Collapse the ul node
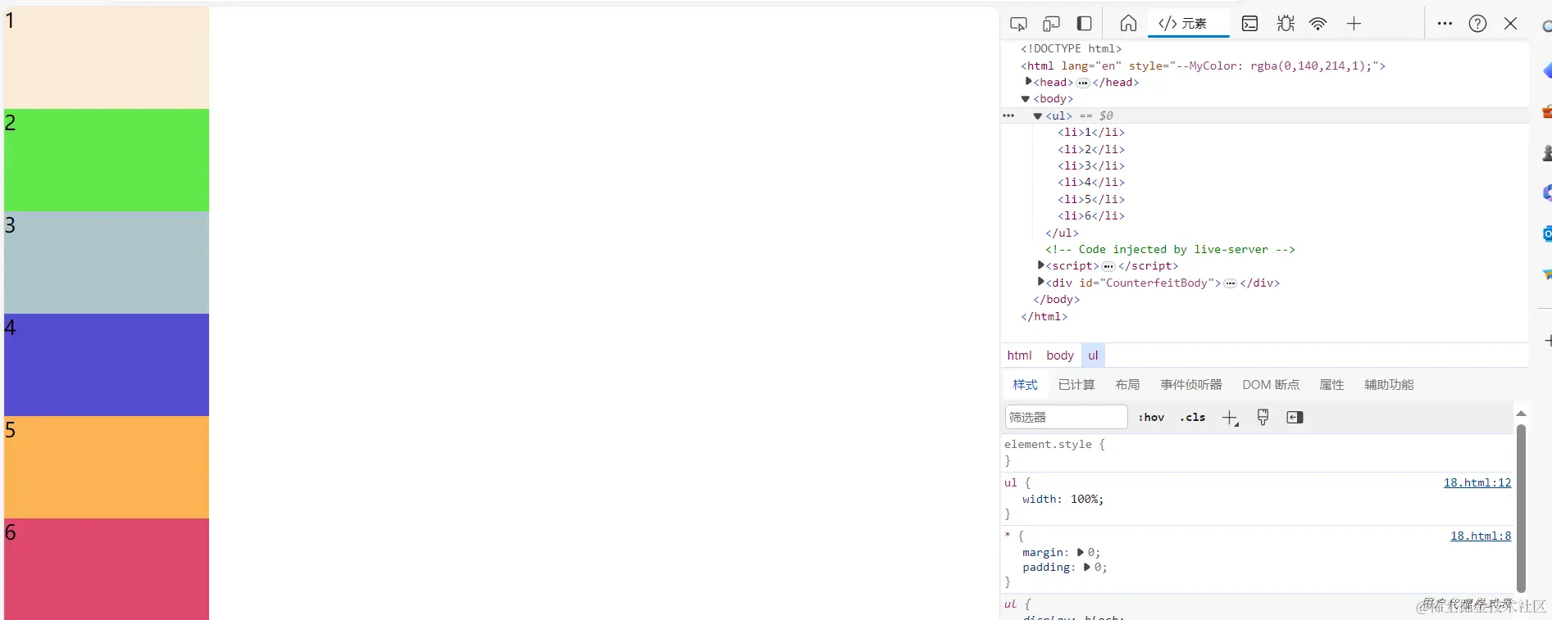 pos(1037,115)
